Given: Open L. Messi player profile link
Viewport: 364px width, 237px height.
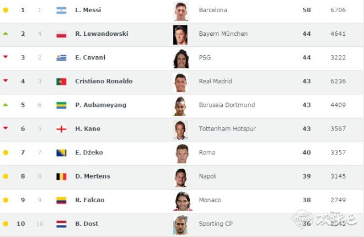Looking at the screenshot, I should [x=88, y=10].
